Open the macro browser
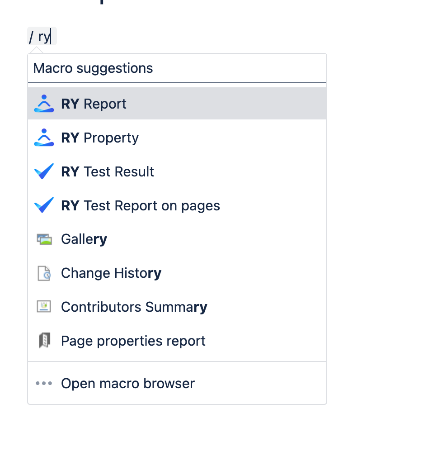 (127, 383)
